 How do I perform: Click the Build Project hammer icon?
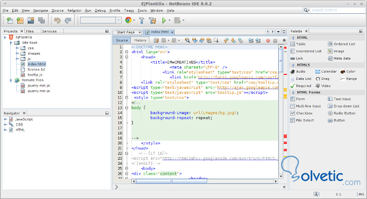[x=142, y=20]
